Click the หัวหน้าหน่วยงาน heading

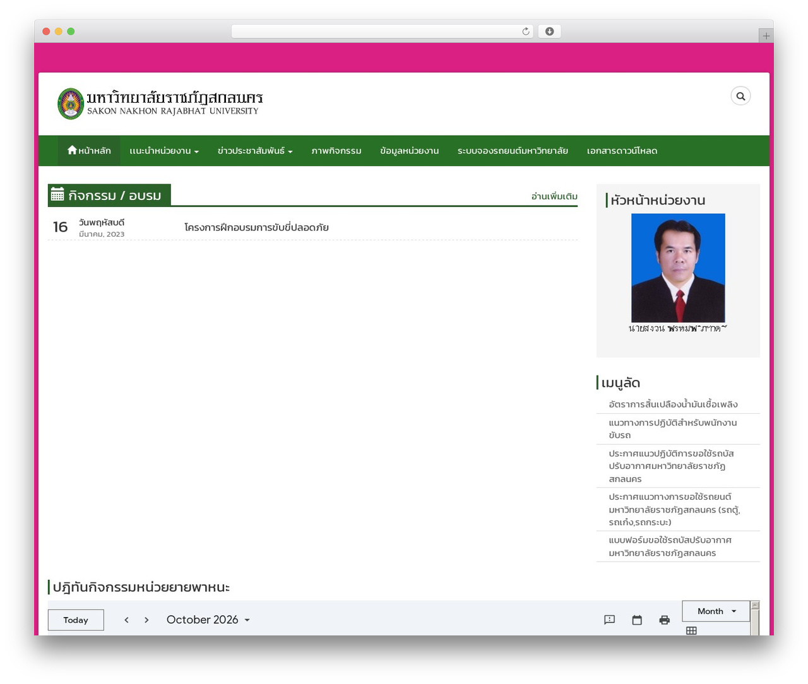(x=658, y=201)
